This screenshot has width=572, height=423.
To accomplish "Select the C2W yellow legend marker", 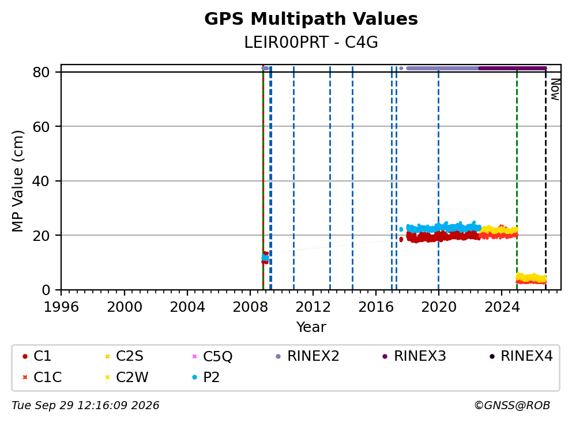I will [x=107, y=377].
